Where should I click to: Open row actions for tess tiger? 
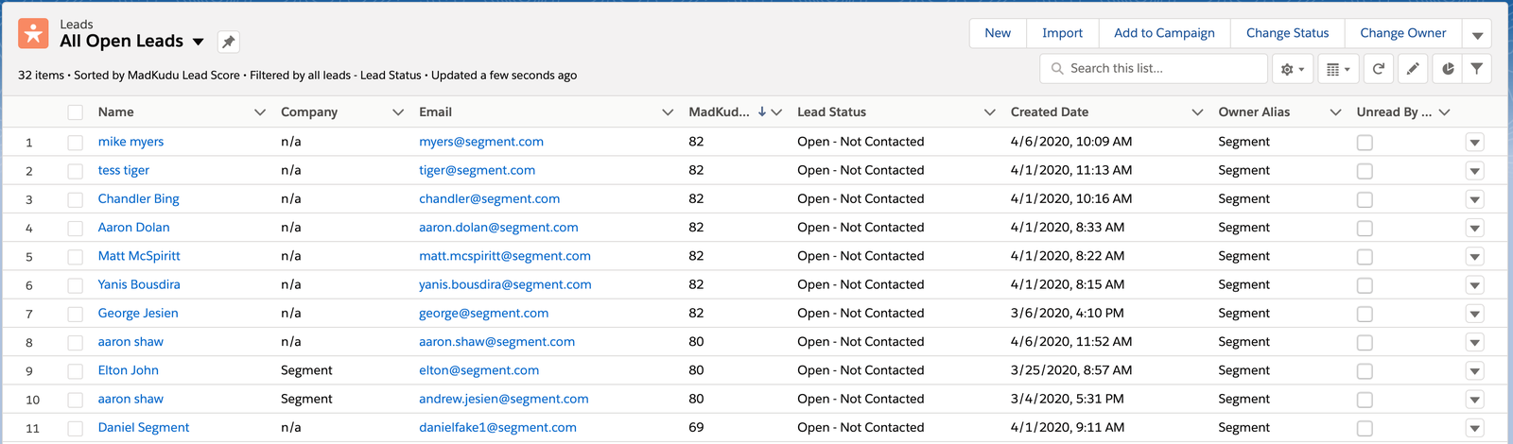click(x=1474, y=171)
